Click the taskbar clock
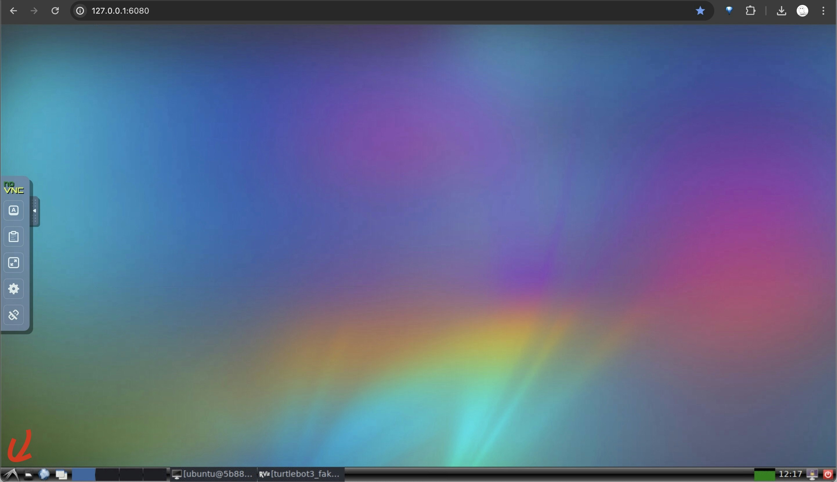This screenshot has width=837, height=482. coord(790,474)
